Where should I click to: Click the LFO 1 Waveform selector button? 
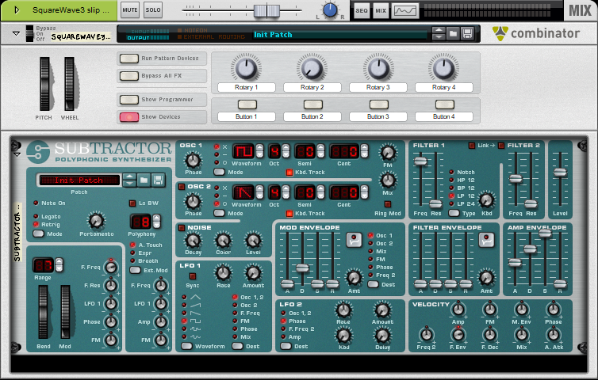point(186,346)
